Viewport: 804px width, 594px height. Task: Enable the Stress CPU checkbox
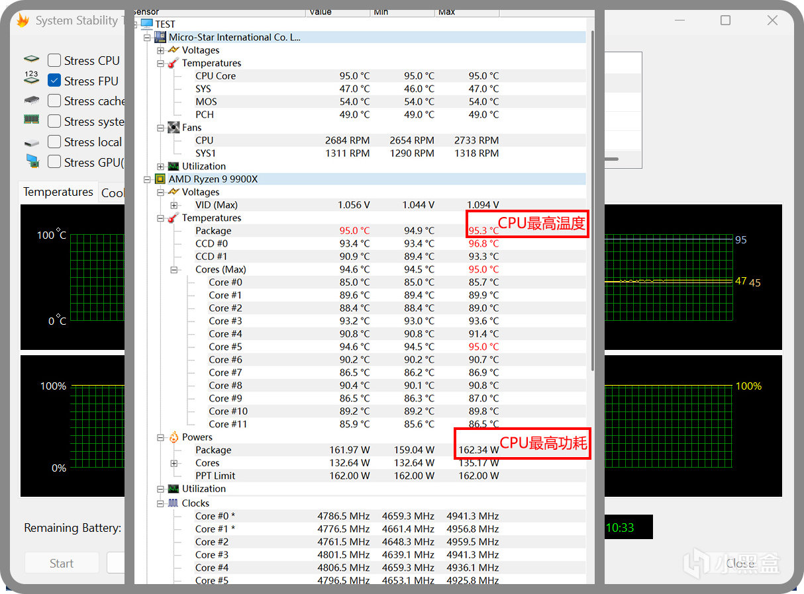[x=54, y=60]
